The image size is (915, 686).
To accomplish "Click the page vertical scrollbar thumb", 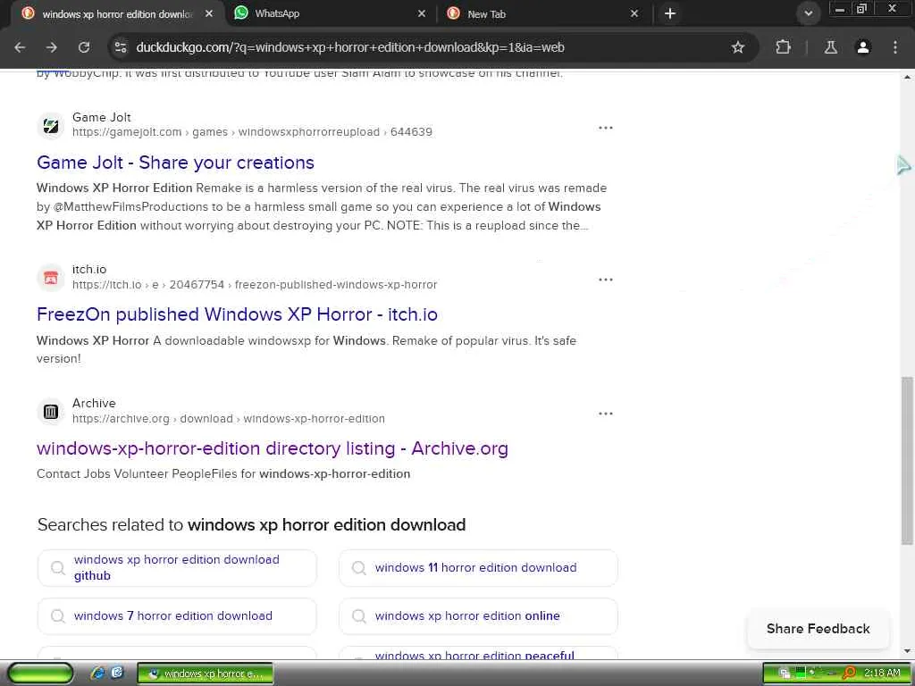I will 907,461.
